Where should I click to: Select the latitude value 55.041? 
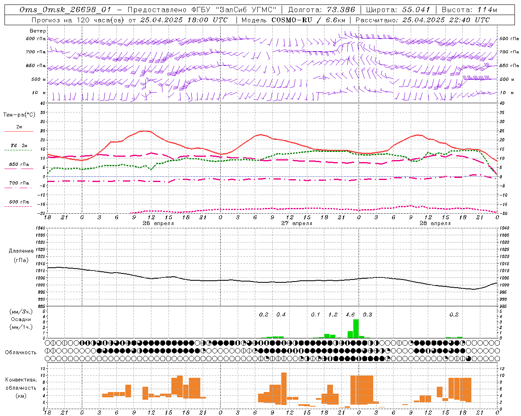coord(416,10)
